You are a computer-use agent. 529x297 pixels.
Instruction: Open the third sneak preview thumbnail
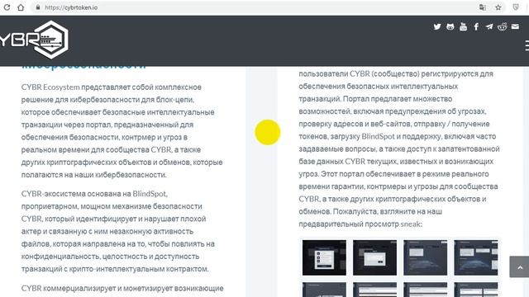point(426,257)
